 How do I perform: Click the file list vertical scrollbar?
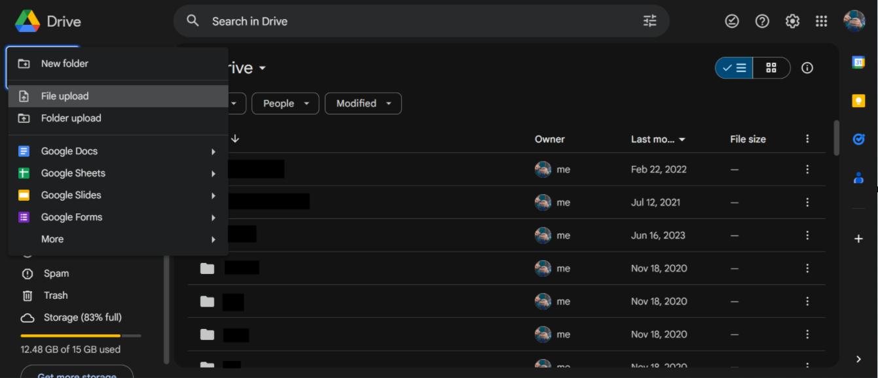(x=835, y=138)
